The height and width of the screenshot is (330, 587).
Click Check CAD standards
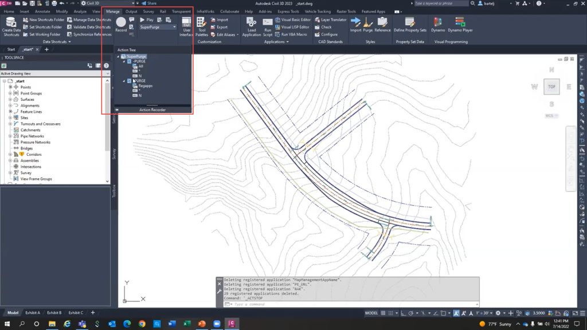click(323, 27)
